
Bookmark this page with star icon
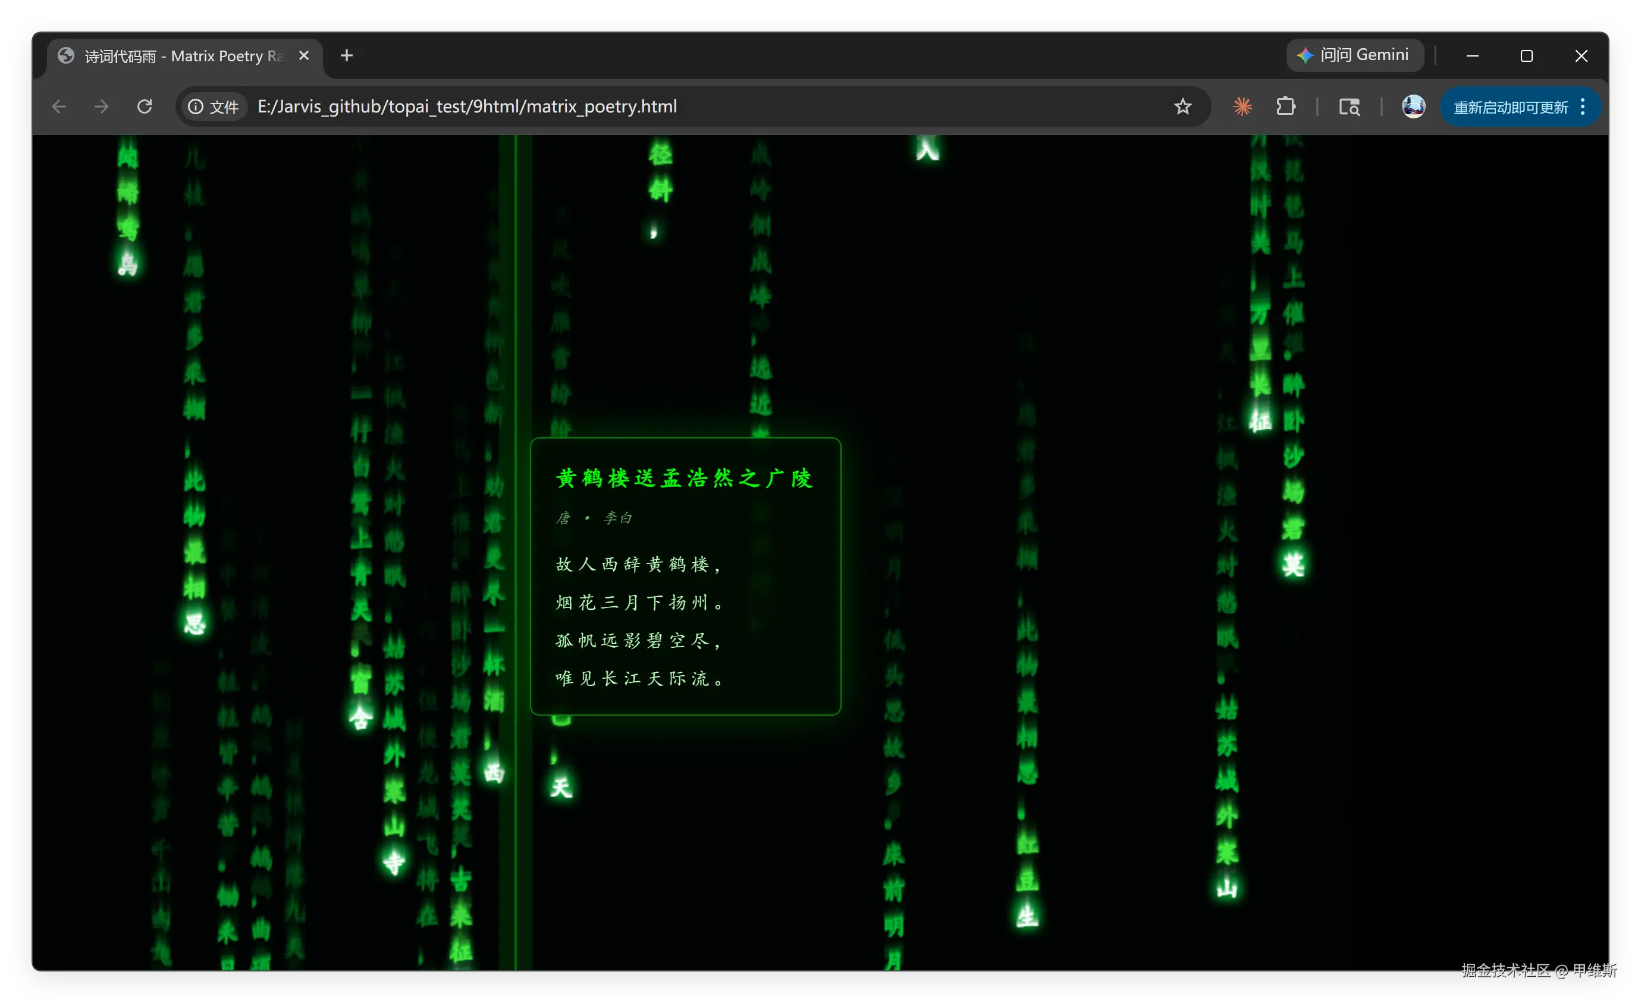(x=1182, y=106)
